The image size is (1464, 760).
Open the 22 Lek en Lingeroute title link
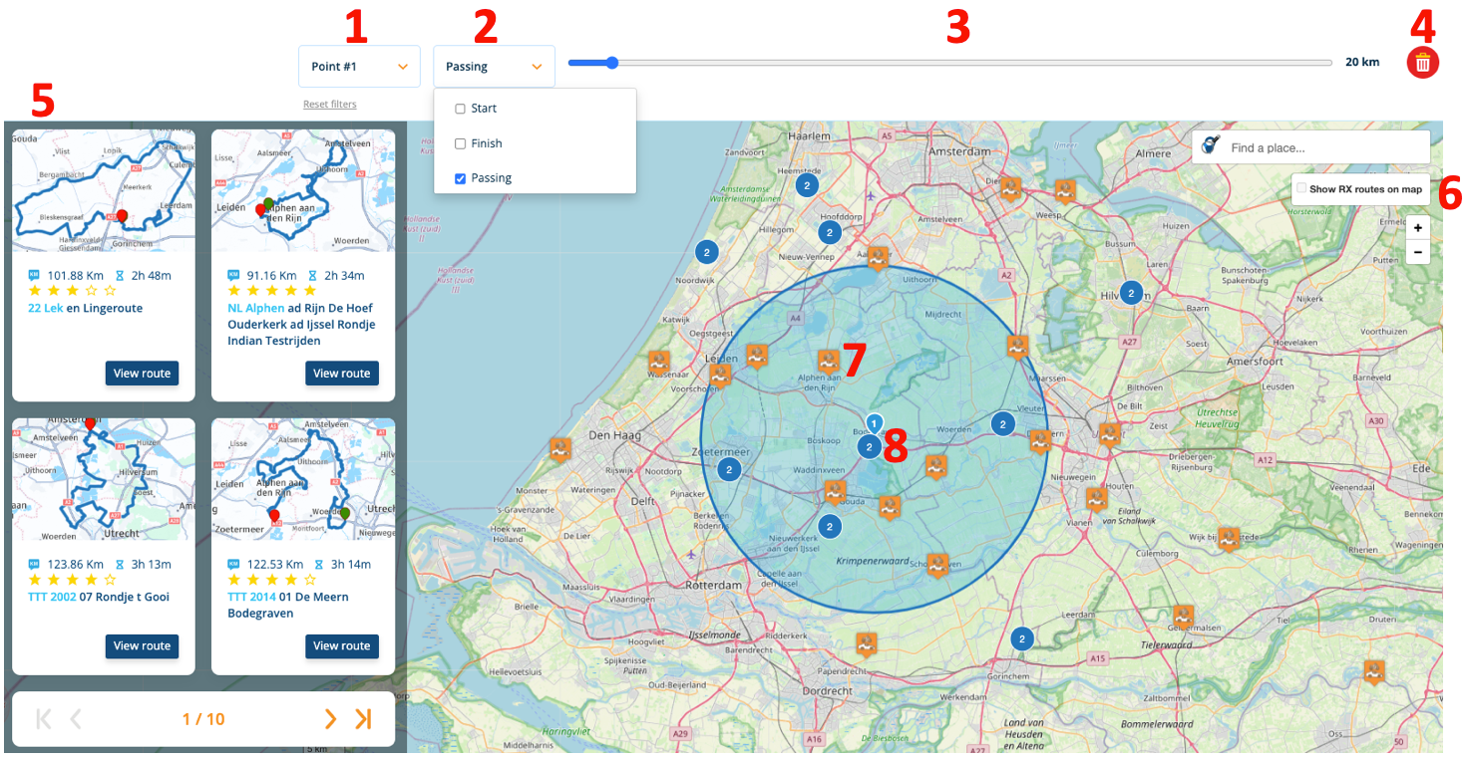tap(85, 309)
